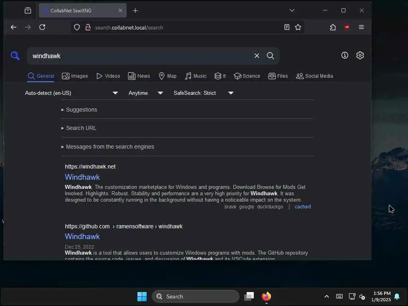Focus the browser address bar

(187, 27)
